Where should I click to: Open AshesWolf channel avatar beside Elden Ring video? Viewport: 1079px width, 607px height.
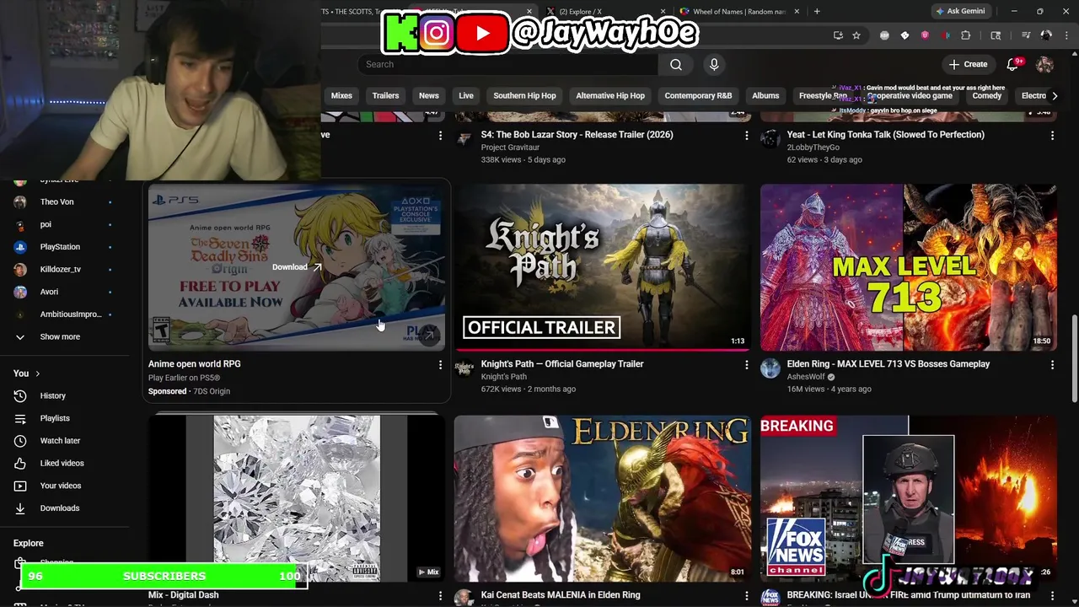[x=770, y=368]
